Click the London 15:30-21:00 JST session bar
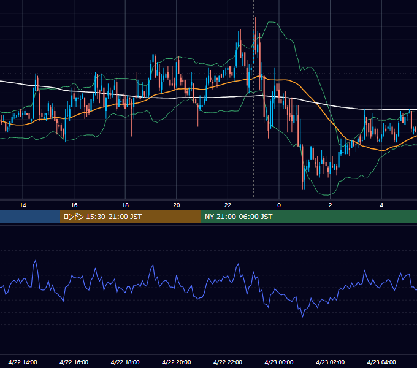The height and width of the screenshot is (368, 417). (x=130, y=217)
